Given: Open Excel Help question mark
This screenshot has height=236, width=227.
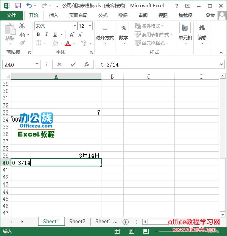Looking at the screenshot, I should [x=177, y=6].
